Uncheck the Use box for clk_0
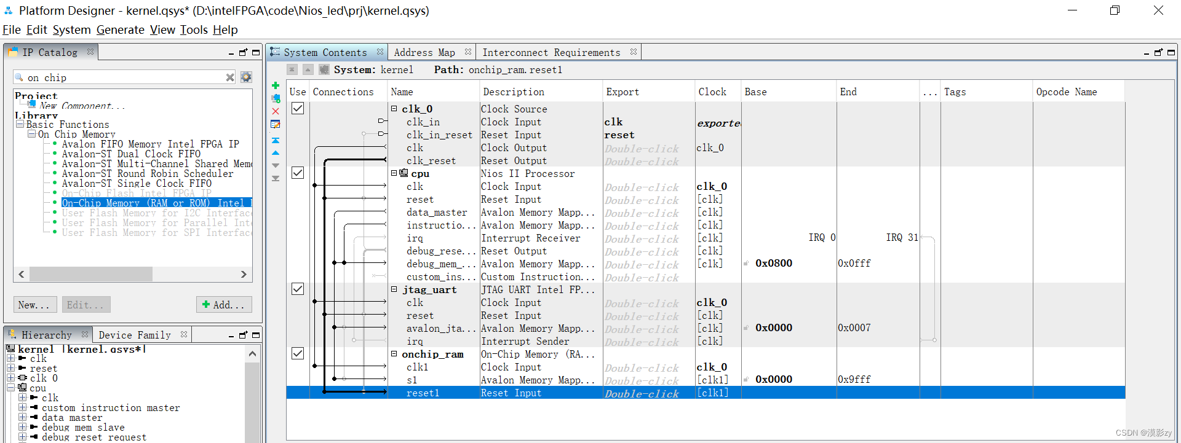1181x443 pixels. coord(298,108)
